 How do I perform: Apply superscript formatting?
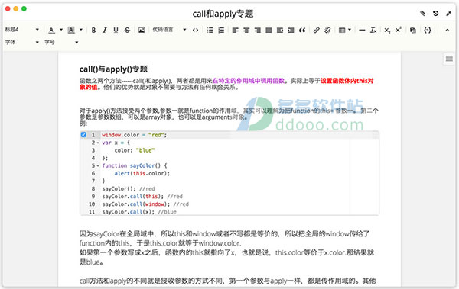[399, 30]
